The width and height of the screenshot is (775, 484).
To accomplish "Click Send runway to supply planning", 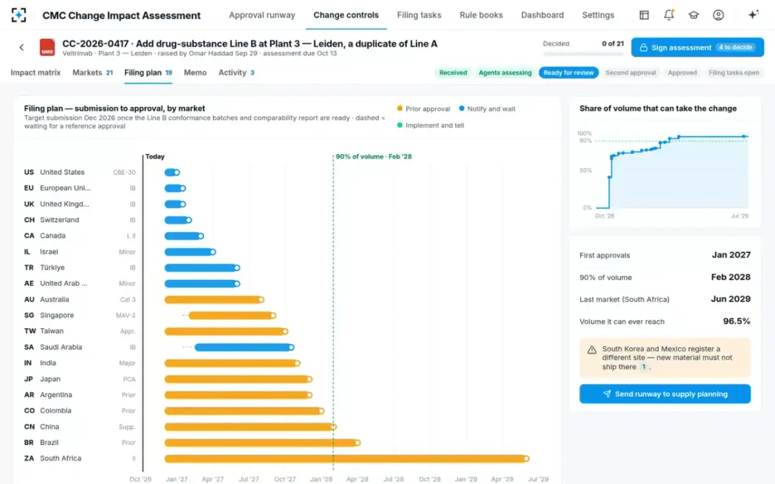I will 665,394.
